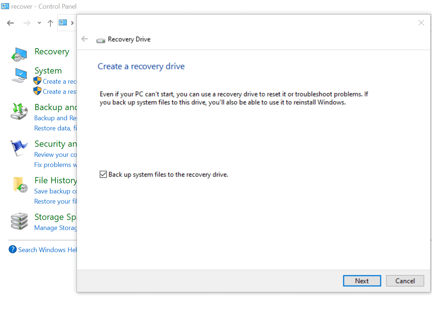Open the recent locations dropdown chevron
432x318 pixels.
click(39, 23)
